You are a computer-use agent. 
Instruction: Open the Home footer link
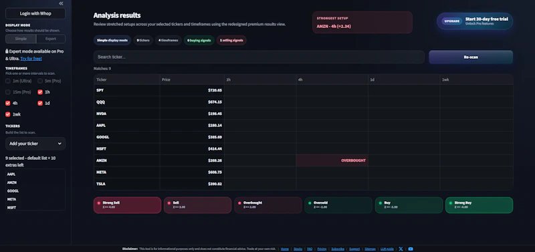tap(285, 249)
